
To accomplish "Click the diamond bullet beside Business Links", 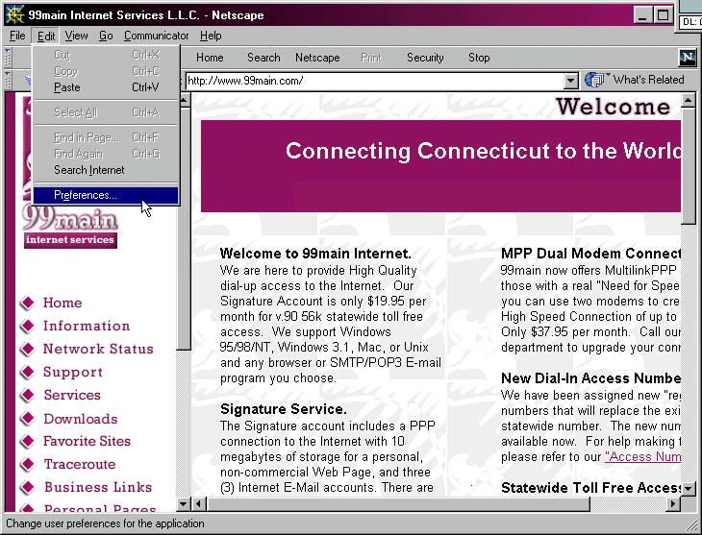I will click(27, 487).
